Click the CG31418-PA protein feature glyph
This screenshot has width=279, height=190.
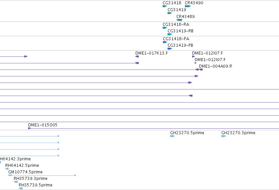click(165, 42)
